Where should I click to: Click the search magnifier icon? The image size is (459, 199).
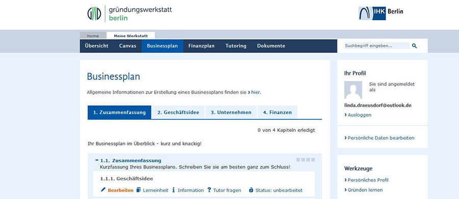[x=414, y=46]
